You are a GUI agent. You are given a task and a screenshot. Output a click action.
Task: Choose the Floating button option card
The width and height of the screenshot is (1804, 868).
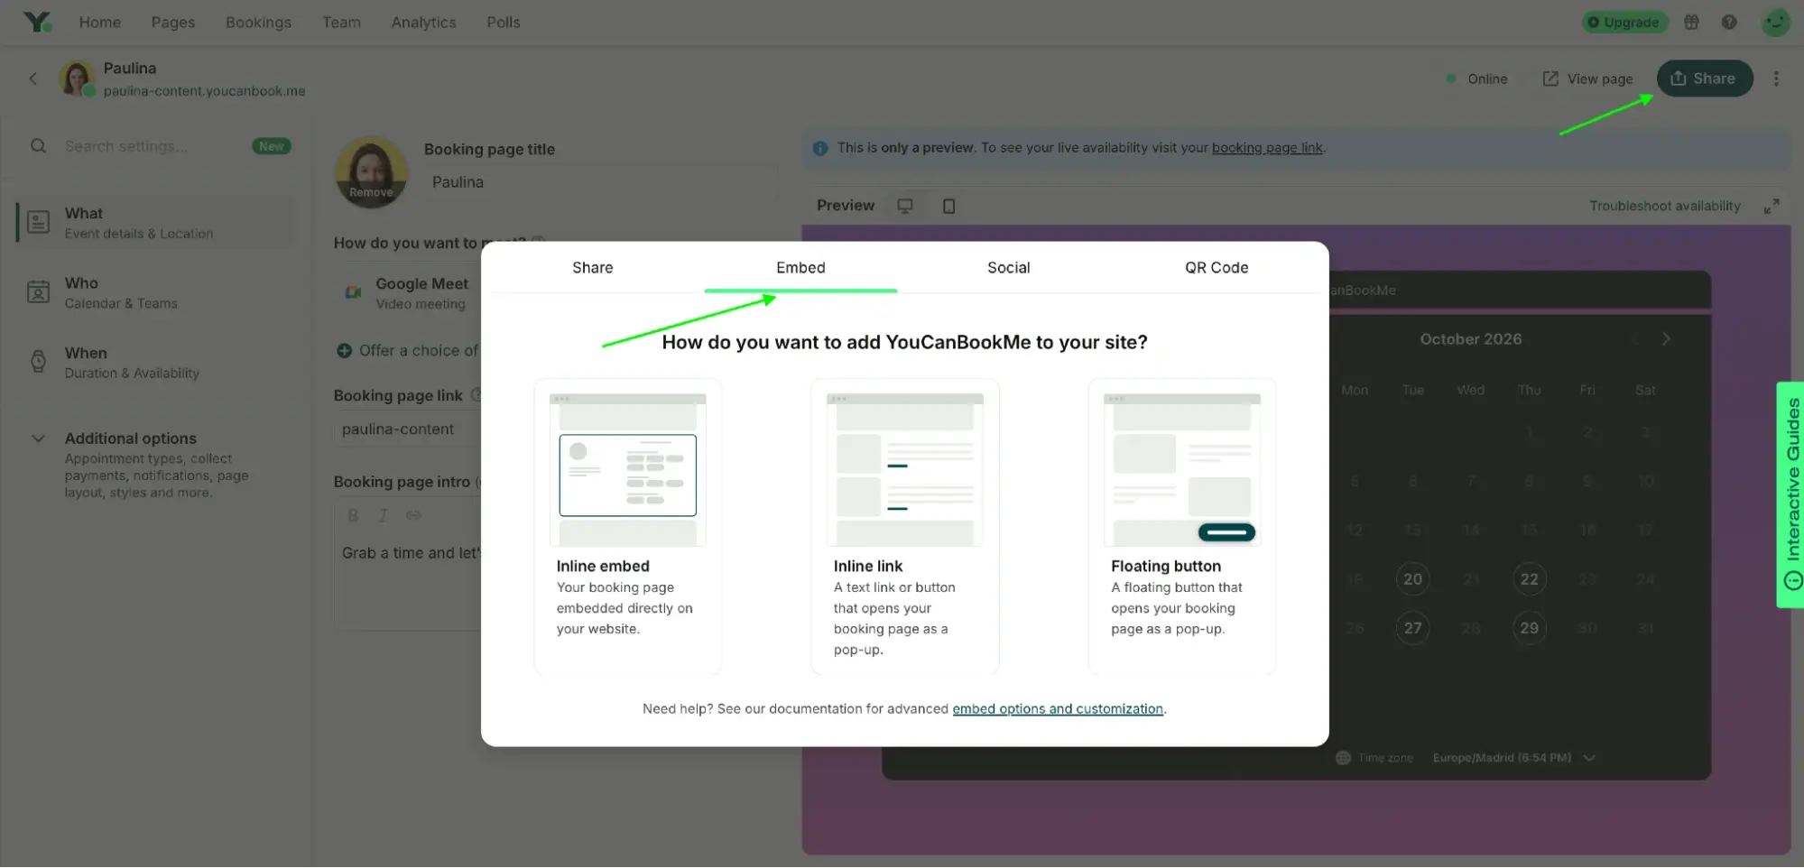(1181, 526)
